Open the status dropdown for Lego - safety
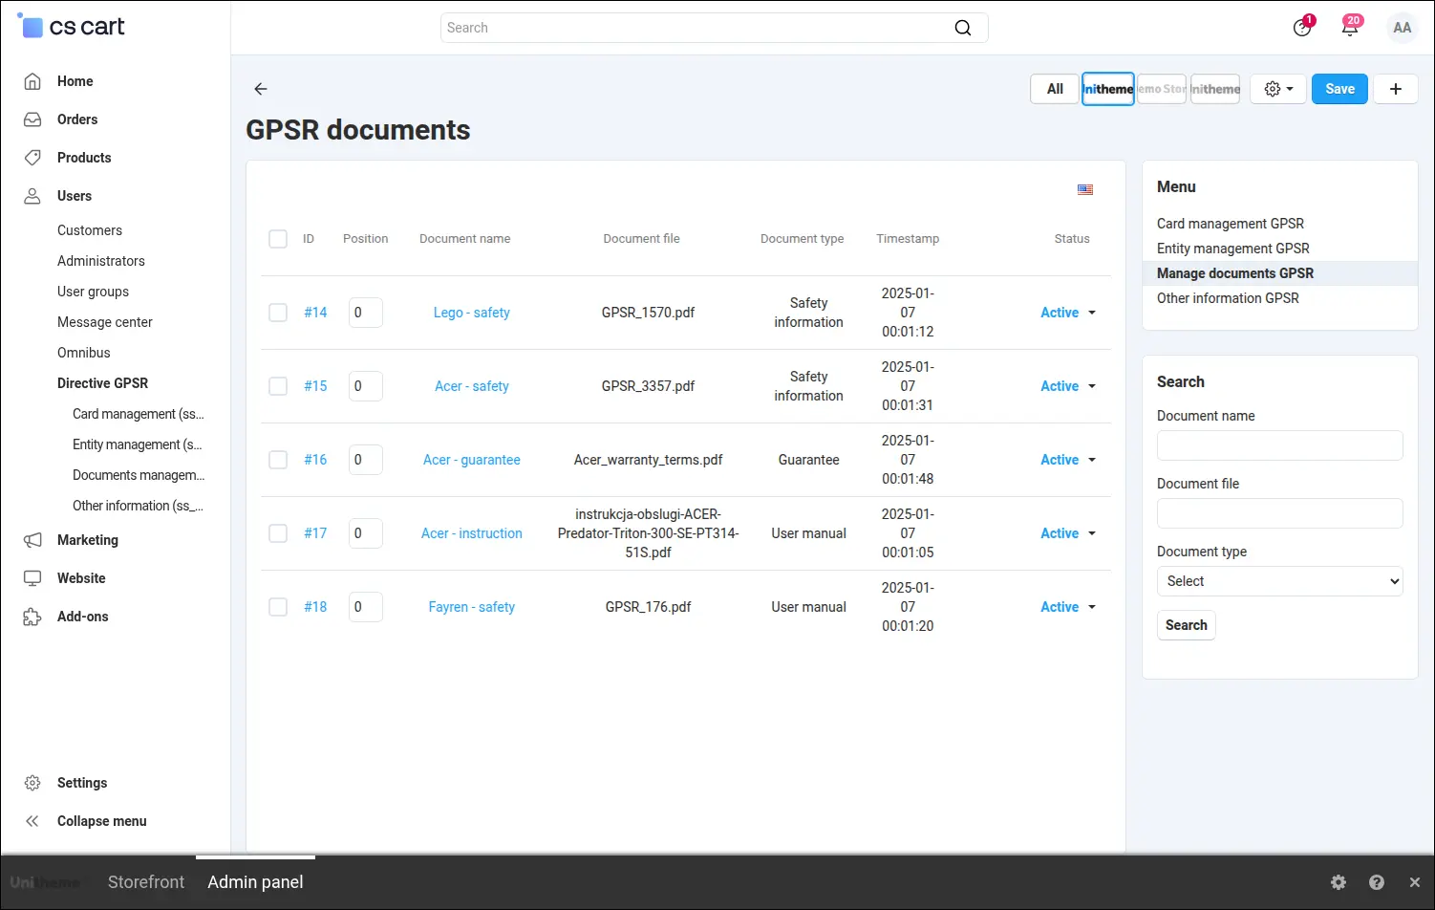This screenshot has height=910, width=1435. pyautogui.click(x=1068, y=313)
